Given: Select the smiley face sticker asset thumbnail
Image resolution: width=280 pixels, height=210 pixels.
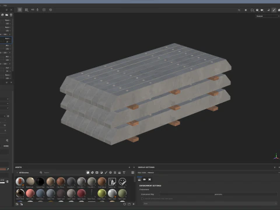Looking at the screenshot, I should 123,181.
